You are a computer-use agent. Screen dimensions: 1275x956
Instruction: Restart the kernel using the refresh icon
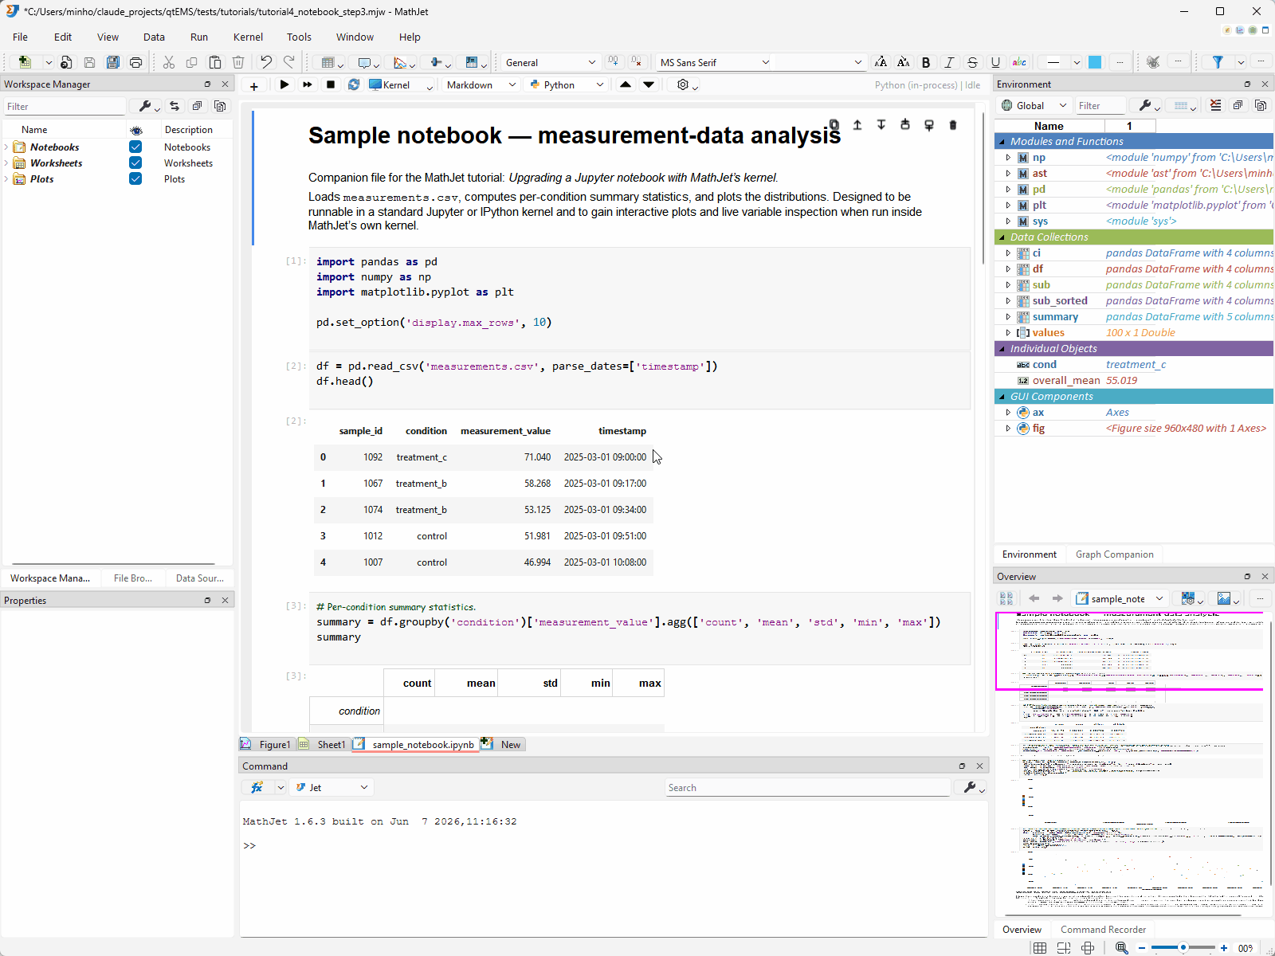click(354, 84)
